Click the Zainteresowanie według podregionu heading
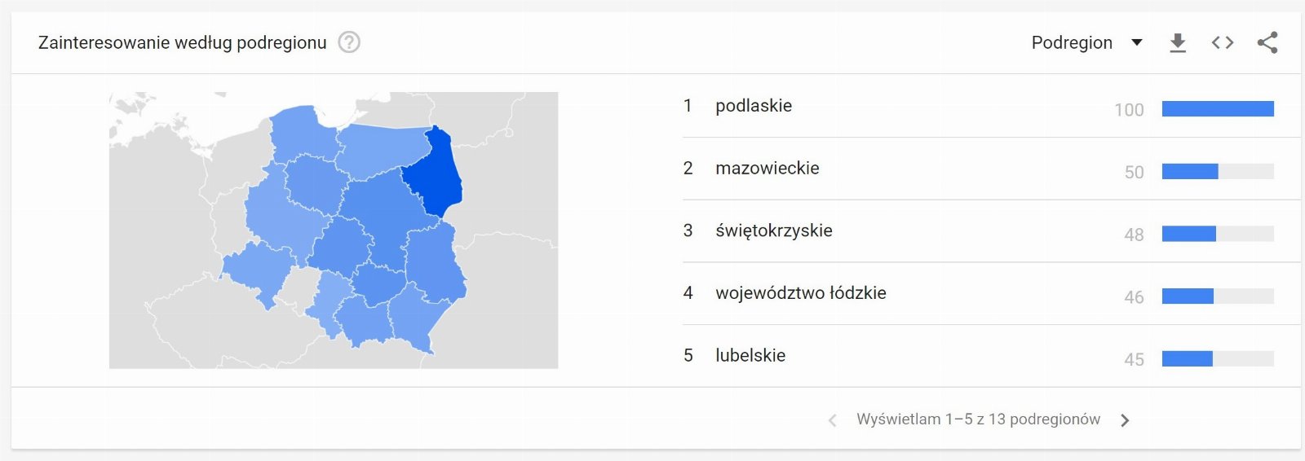1305x461 pixels. [183, 42]
